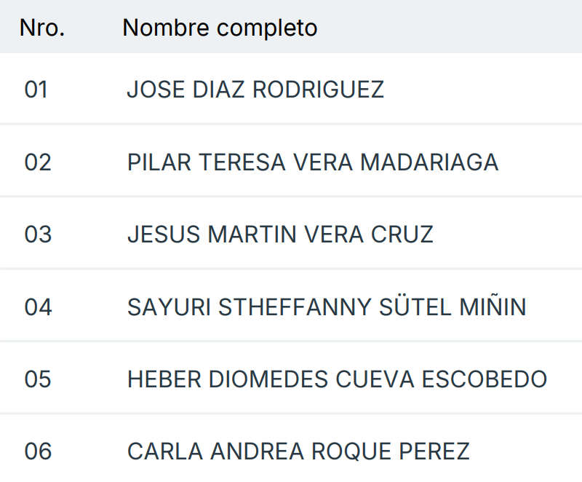Viewport: 582px width, 482px height.
Task: Select row number 04
Action: point(38,307)
